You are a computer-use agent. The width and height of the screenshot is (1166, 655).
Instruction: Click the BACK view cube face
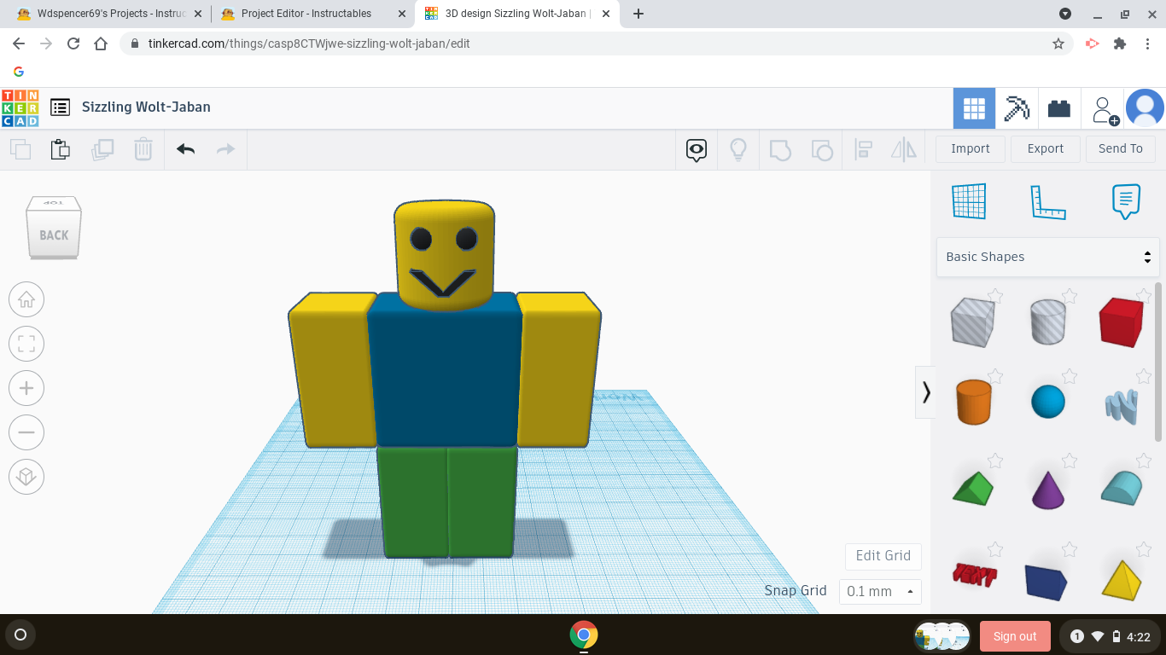[x=54, y=235]
